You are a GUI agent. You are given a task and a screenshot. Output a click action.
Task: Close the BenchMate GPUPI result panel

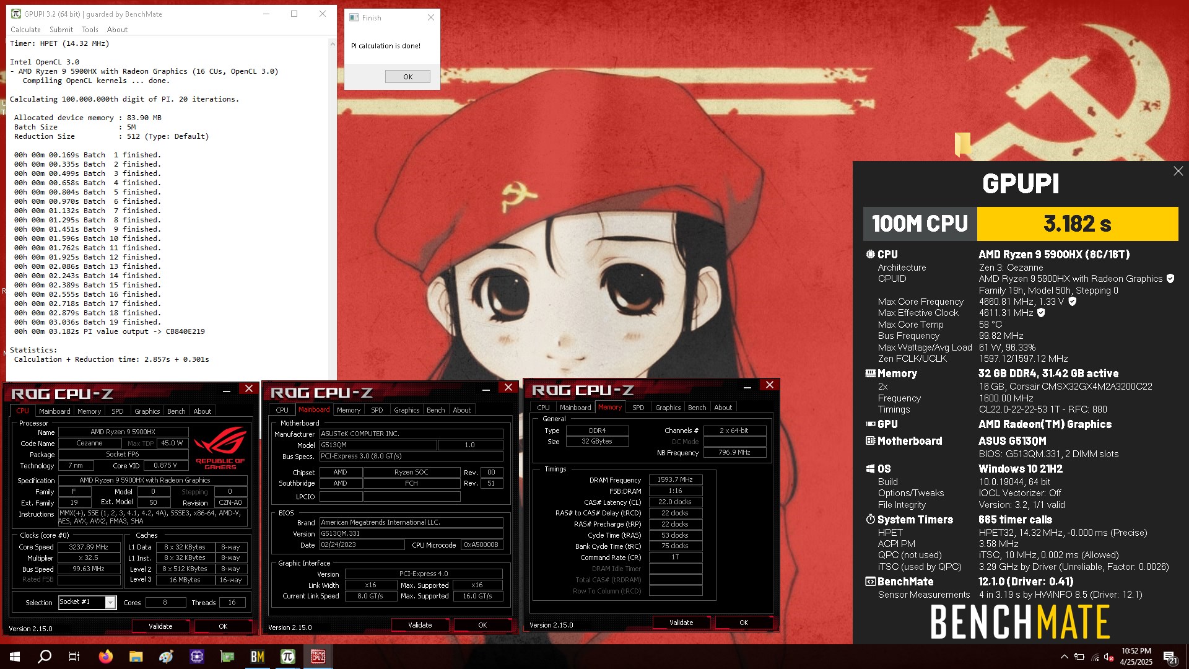click(x=1178, y=171)
